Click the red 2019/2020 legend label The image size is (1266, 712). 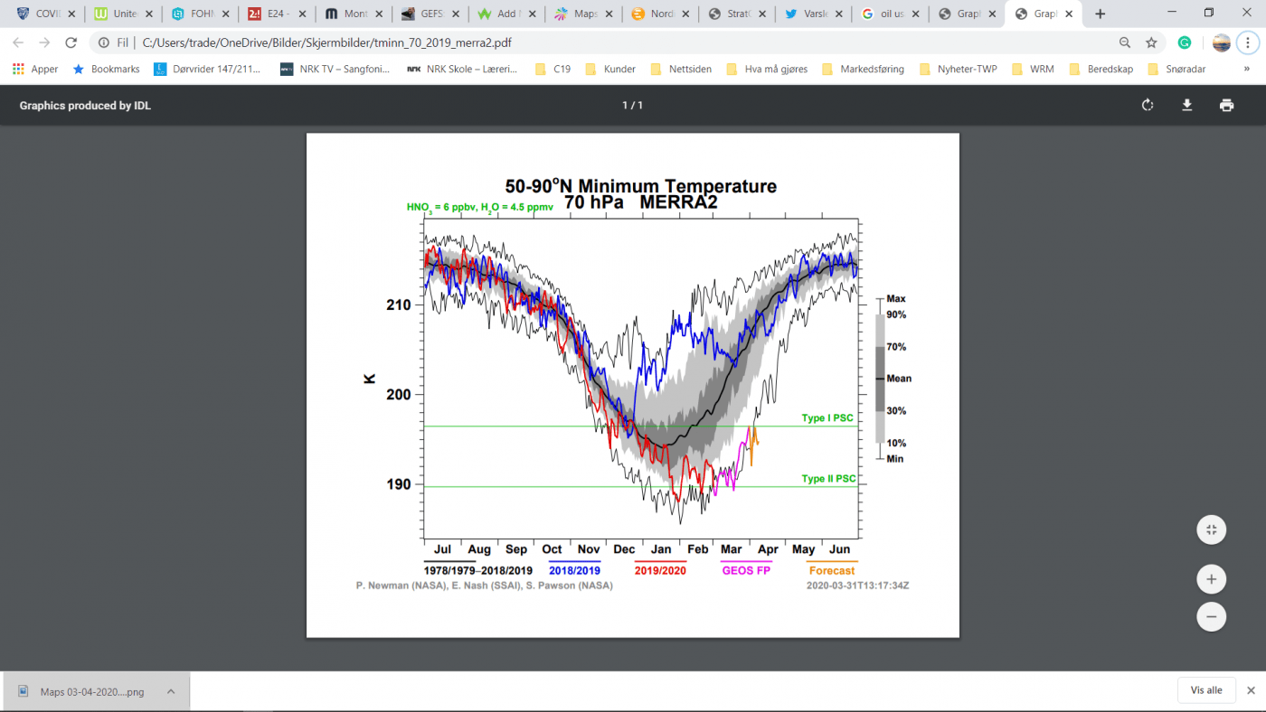click(660, 570)
